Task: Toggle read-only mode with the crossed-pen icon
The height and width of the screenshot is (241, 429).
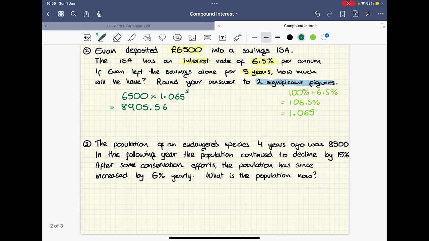Action: coord(368,14)
